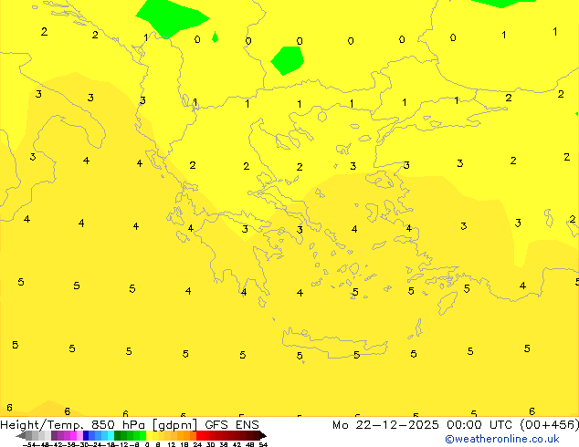
Task: Pick the dark green legend swatch near -18
Action: [118, 435]
